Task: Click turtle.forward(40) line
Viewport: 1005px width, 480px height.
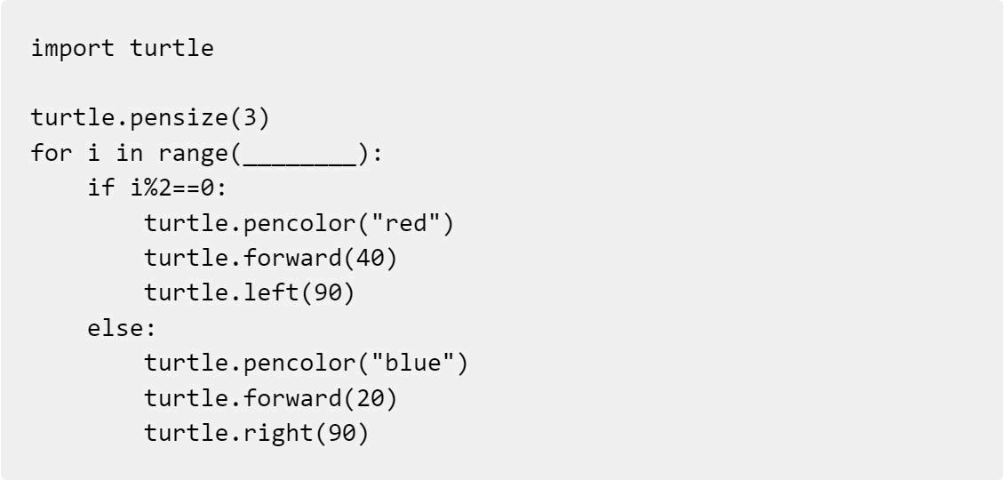Action: pyautogui.click(x=271, y=259)
